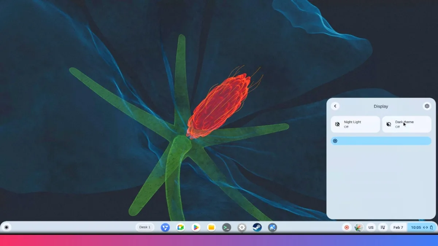Open display settings via gear icon
Viewport: 438px width, 246px height.
coord(427,106)
